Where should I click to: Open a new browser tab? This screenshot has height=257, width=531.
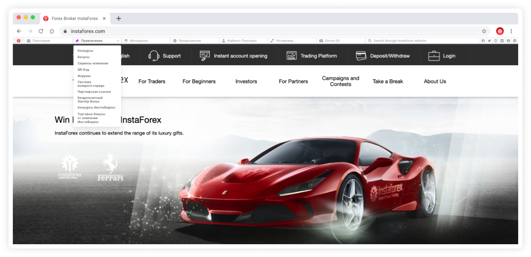pos(119,18)
